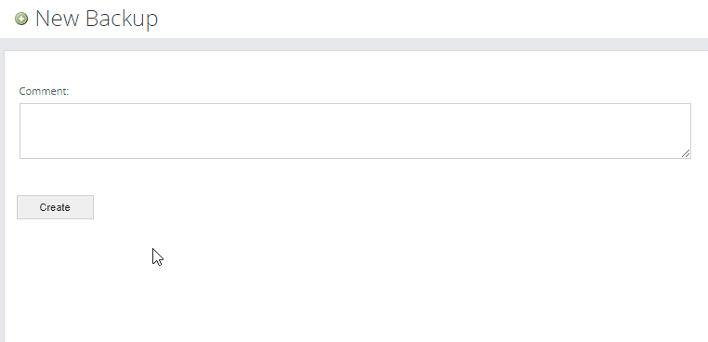Click the New Backup page heading
The image size is (708, 342).
click(x=97, y=19)
